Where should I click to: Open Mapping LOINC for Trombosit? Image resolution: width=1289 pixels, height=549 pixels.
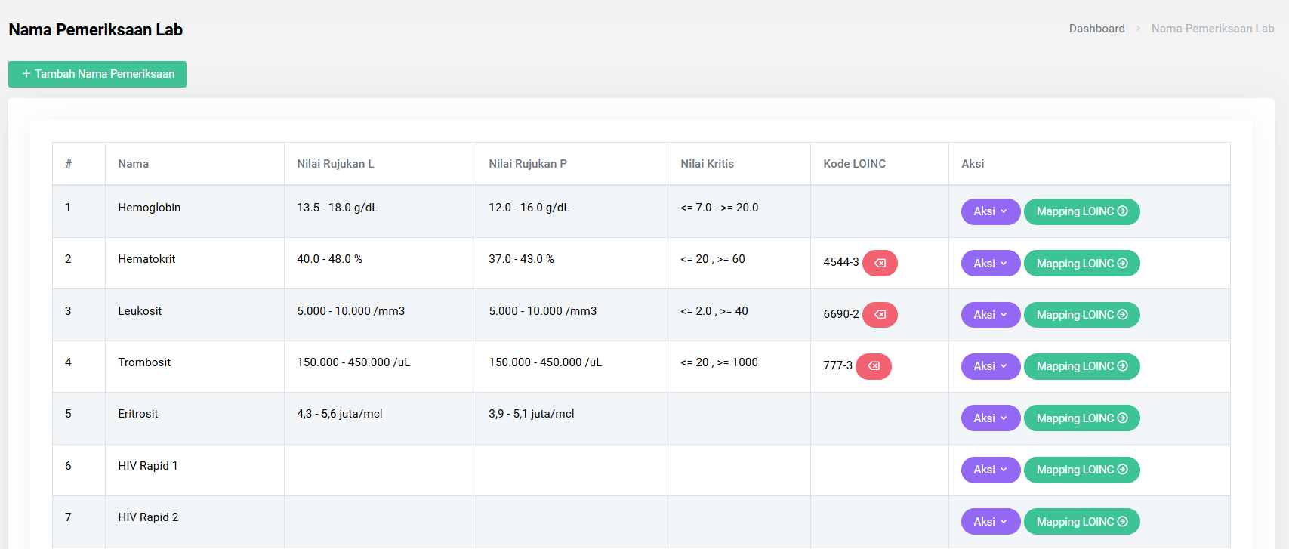click(1081, 366)
